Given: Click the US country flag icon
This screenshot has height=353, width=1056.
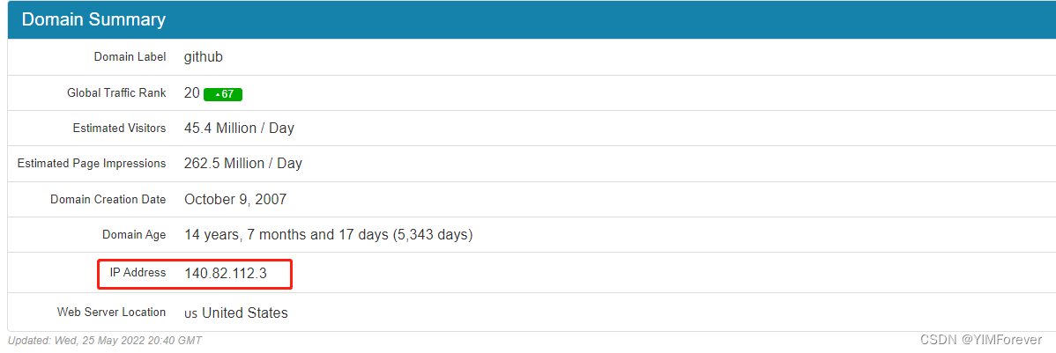Looking at the screenshot, I should 191,314.
